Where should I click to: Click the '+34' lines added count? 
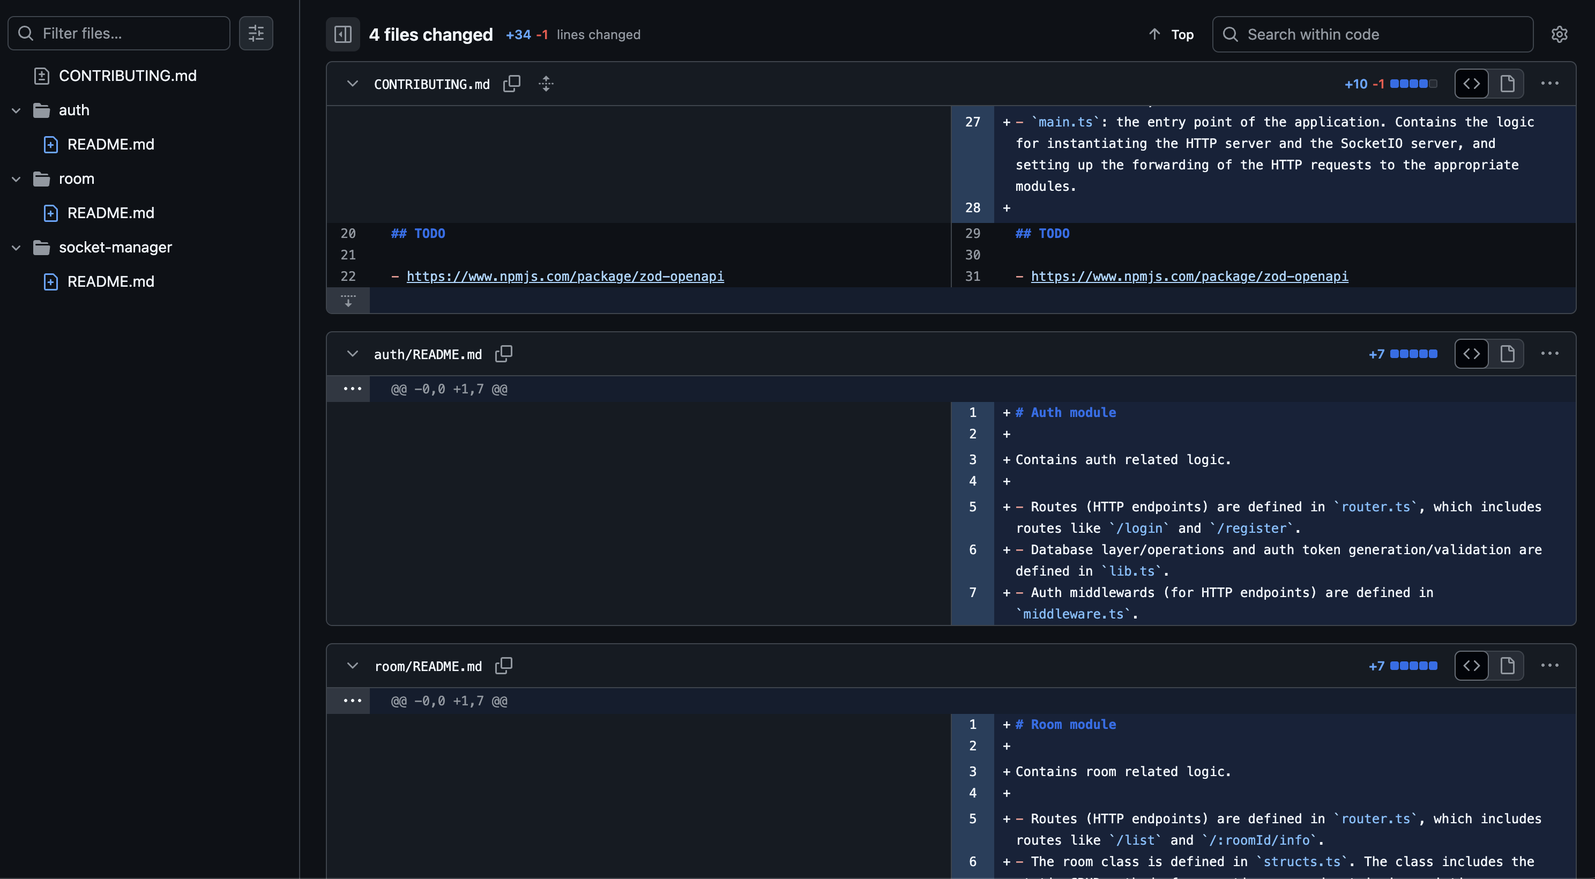point(518,35)
